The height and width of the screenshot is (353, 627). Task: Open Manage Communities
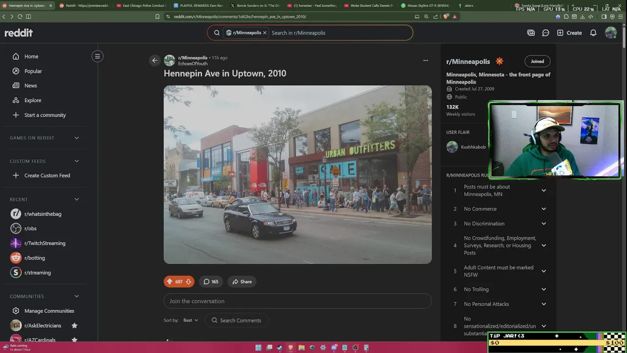(49, 311)
